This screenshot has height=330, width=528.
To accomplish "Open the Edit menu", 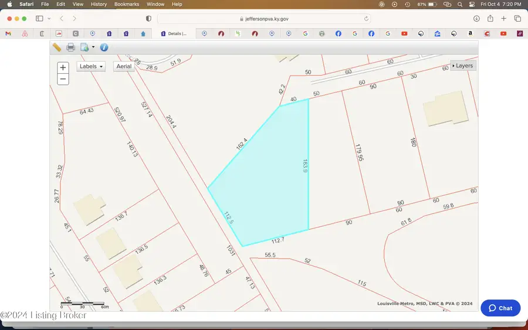I will pyautogui.click(x=60, y=4).
